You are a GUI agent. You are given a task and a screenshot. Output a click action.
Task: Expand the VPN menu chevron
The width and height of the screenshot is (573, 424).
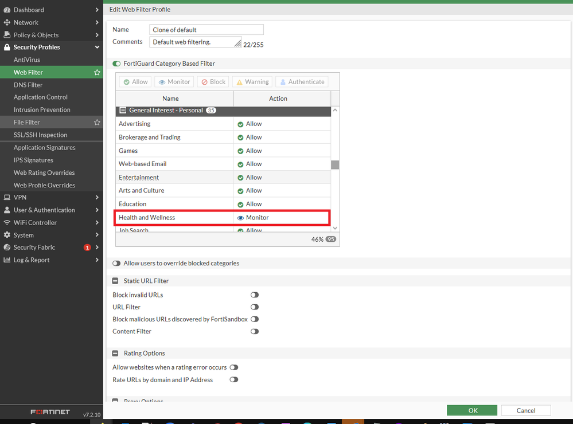click(x=97, y=198)
